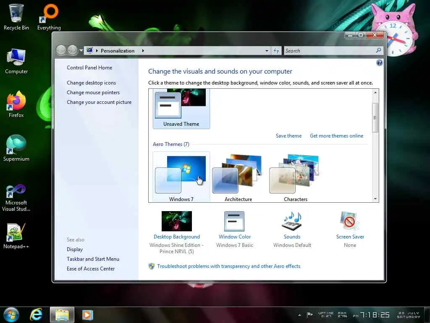This screenshot has height=323, width=430.
Task: Click the Action Center flag tray icon
Action: 309,315
